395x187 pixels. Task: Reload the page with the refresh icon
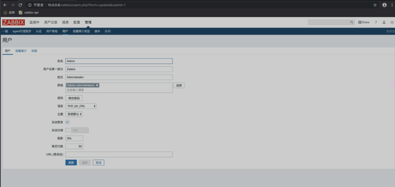click(20, 5)
